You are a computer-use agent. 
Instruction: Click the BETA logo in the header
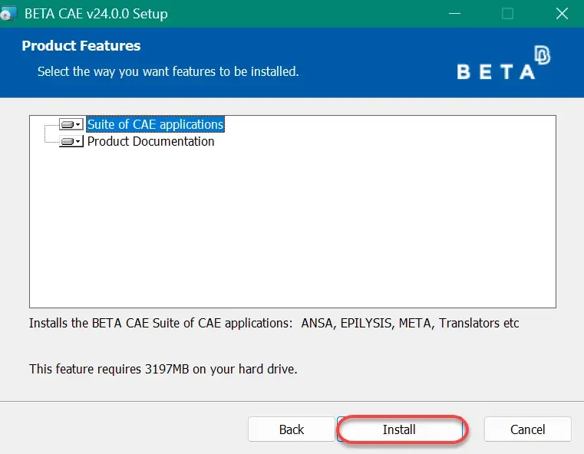click(503, 63)
